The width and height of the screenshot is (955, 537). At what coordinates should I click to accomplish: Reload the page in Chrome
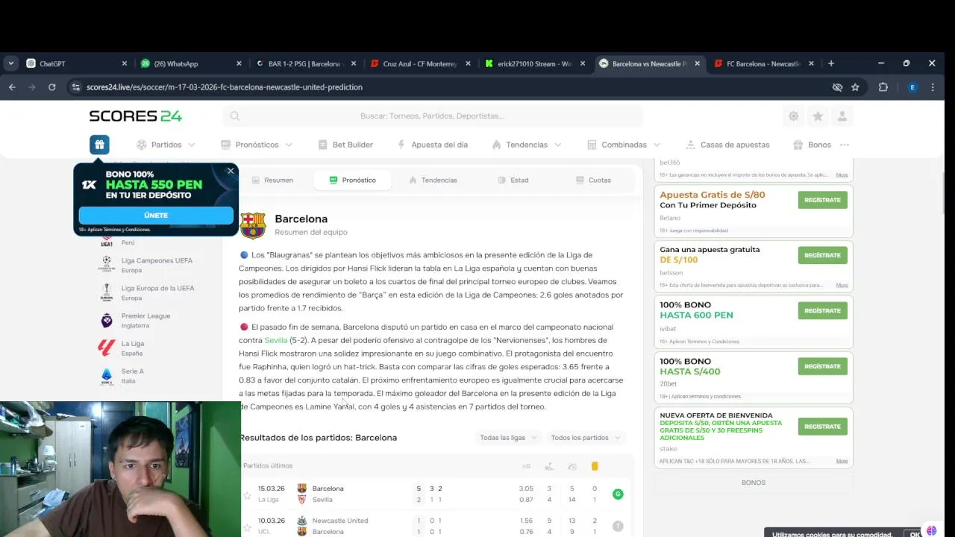(x=51, y=87)
